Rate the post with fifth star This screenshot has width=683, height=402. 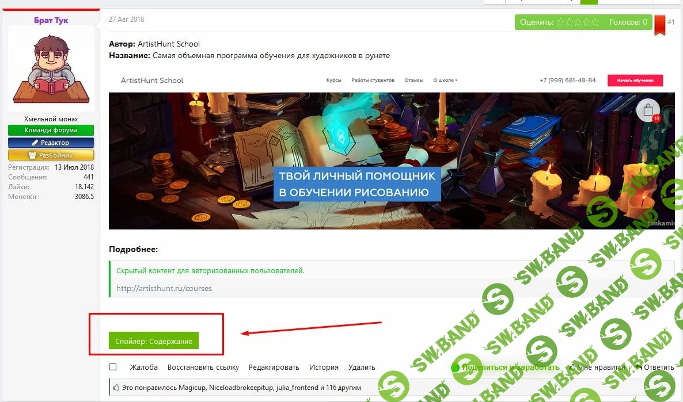pyautogui.click(x=595, y=22)
